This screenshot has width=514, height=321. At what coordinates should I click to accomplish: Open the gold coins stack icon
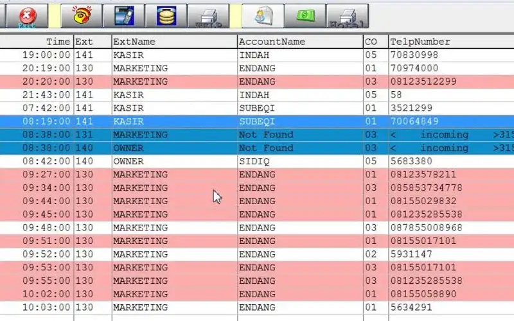pos(166,15)
